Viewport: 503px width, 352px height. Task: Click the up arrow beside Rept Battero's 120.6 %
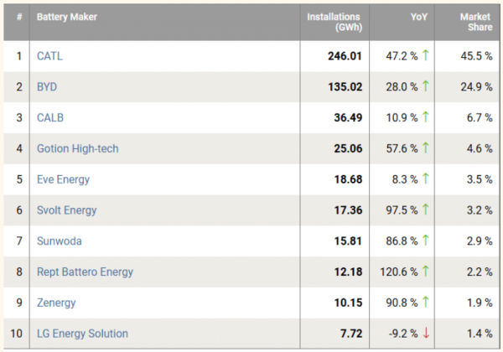pos(427,272)
